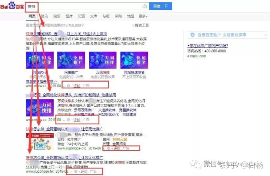270x176 pixels.
Task: Open the 地图 tab
Action: (130, 16)
